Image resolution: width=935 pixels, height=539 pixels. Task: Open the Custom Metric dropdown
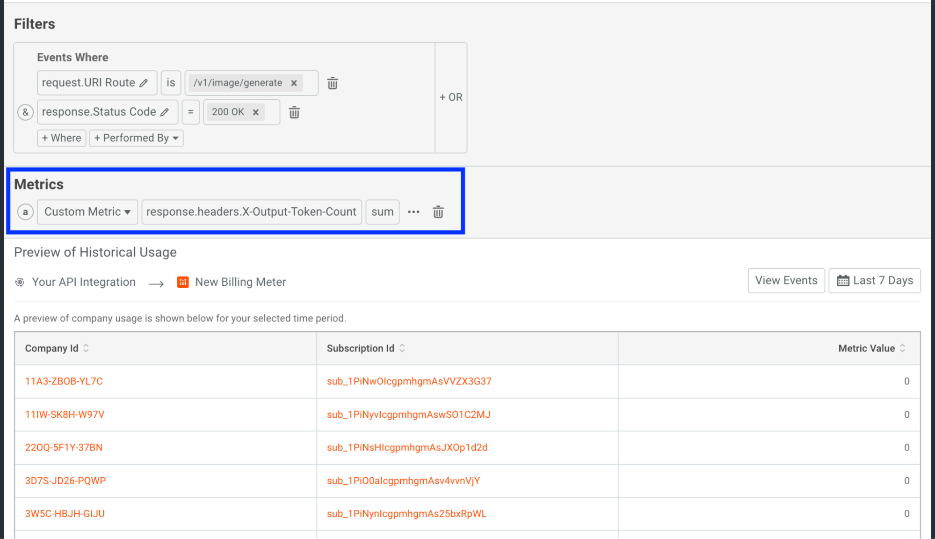pyautogui.click(x=87, y=212)
